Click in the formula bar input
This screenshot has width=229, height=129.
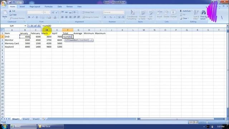[x=133, y=26]
